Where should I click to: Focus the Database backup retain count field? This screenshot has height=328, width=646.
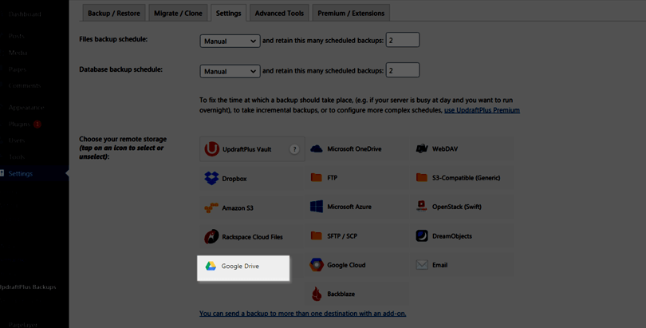click(x=403, y=70)
